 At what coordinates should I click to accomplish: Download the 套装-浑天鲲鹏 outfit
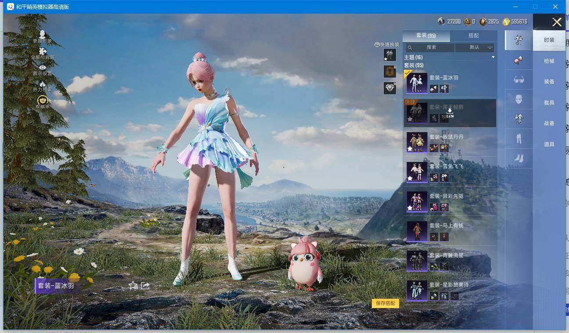[x=450, y=111]
